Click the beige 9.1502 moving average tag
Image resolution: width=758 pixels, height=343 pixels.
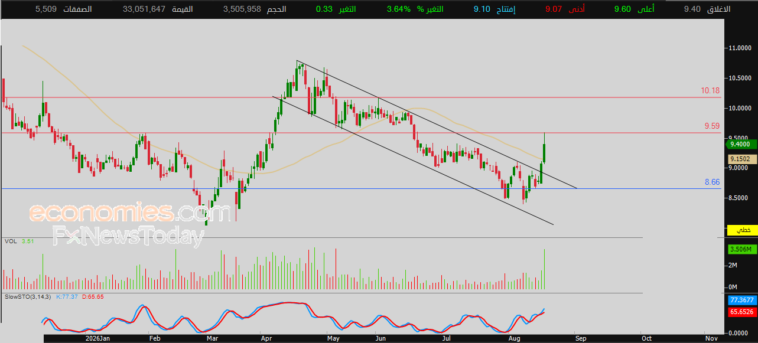pyautogui.click(x=740, y=159)
